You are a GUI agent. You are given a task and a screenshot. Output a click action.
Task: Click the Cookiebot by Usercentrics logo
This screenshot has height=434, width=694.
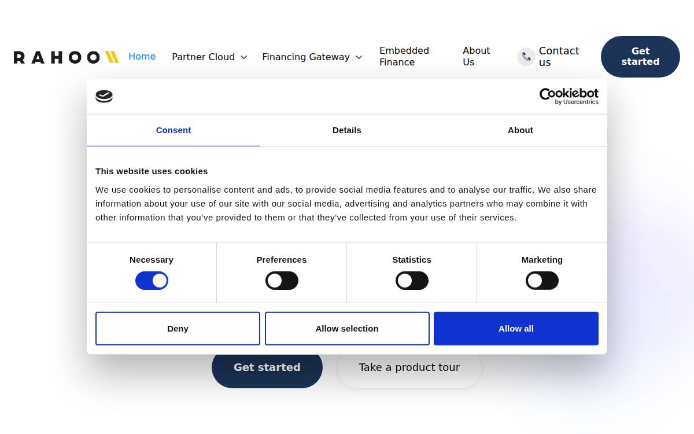pos(569,97)
